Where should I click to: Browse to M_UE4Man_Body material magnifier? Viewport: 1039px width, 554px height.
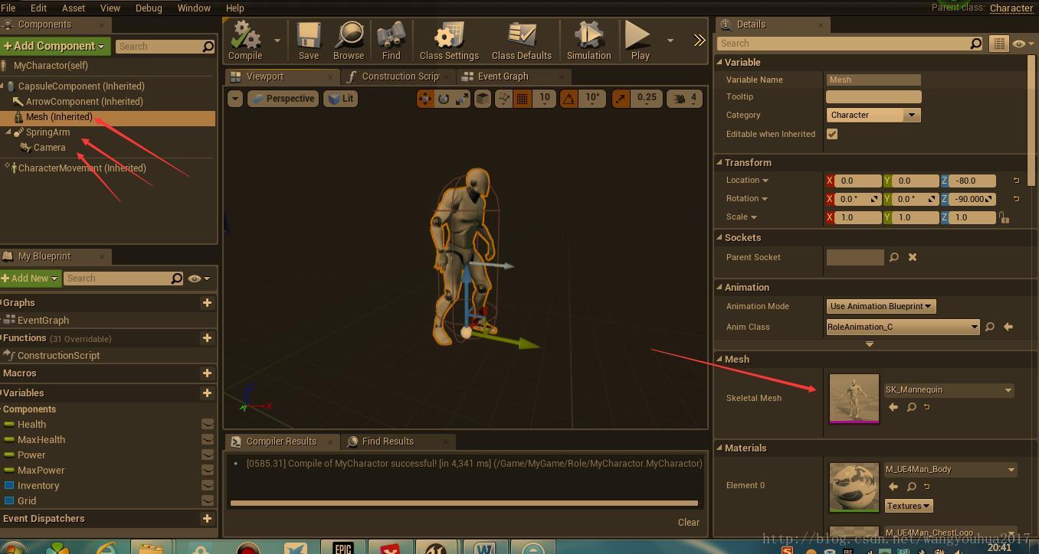(912, 487)
